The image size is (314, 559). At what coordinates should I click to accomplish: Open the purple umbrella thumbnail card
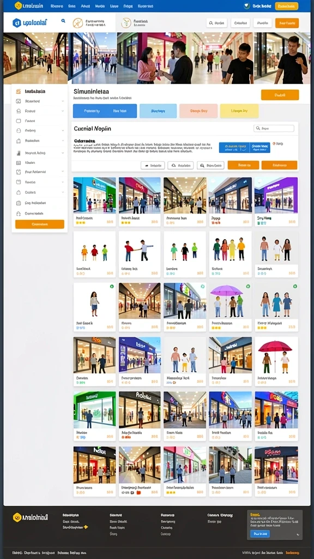tap(231, 307)
